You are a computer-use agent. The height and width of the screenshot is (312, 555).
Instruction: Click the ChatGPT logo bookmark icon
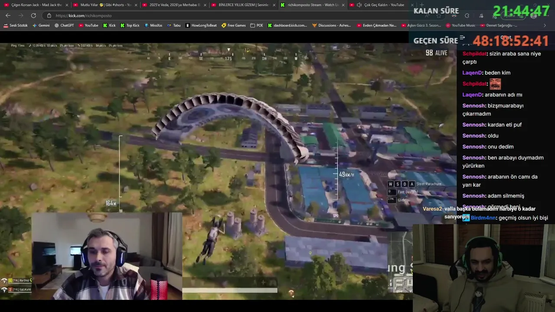coord(56,26)
